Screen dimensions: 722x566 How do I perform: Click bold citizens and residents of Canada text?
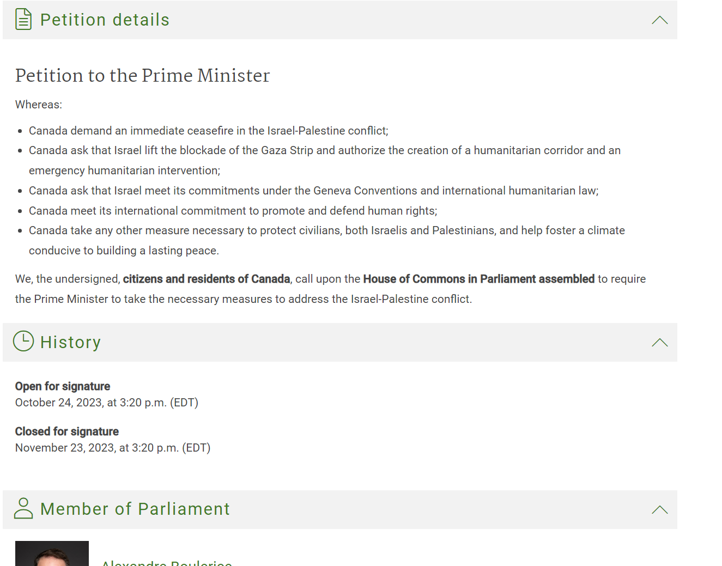click(207, 279)
